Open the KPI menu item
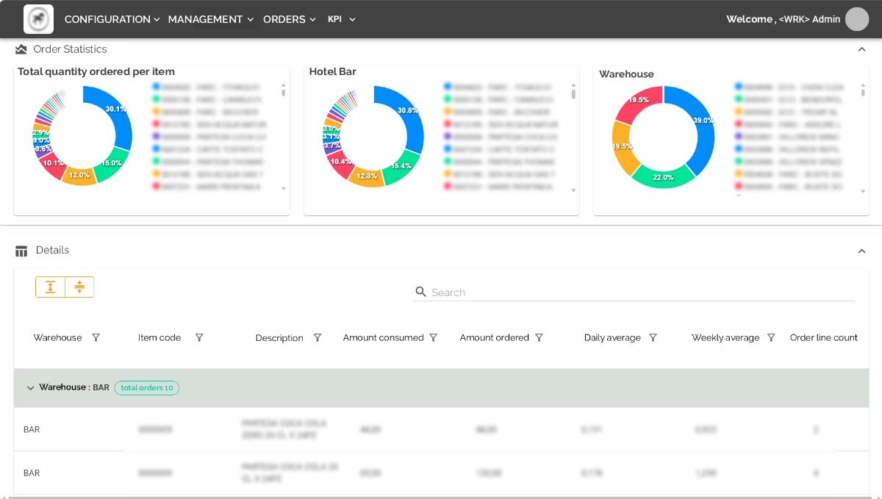This screenshot has width=882, height=499. tap(341, 19)
